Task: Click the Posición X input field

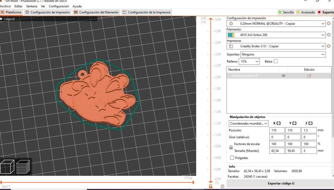Action: pyautogui.click(x=277, y=130)
